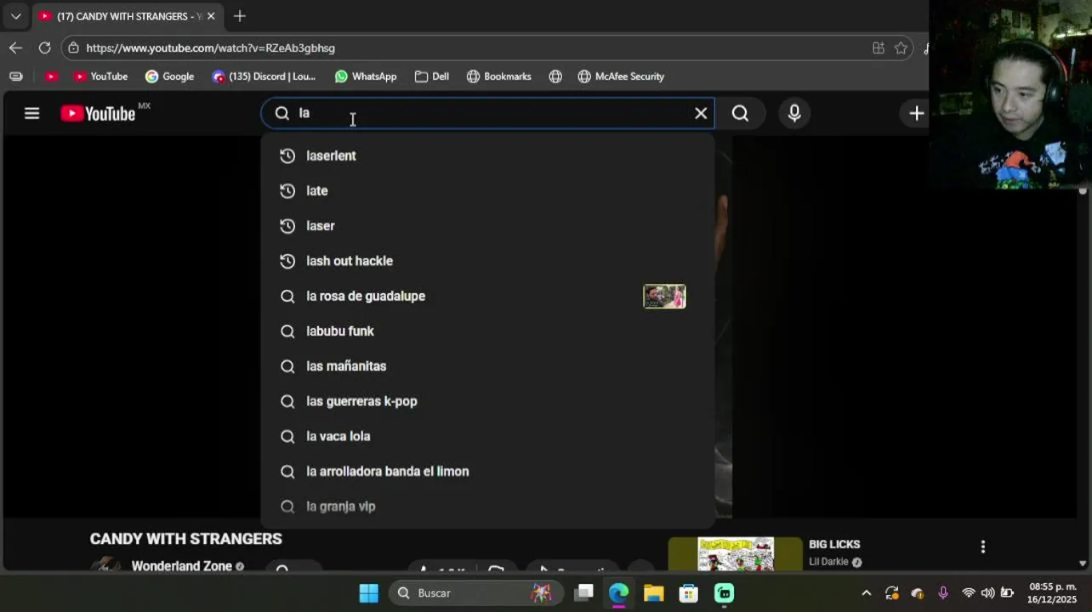Open the clock and date 08:55 p. m.
This screenshot has width=1092, height=612.
1052,593
